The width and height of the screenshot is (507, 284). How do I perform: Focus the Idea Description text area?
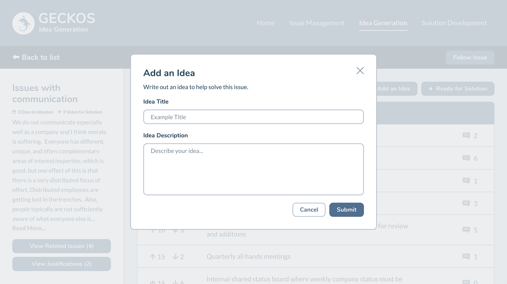253,169
